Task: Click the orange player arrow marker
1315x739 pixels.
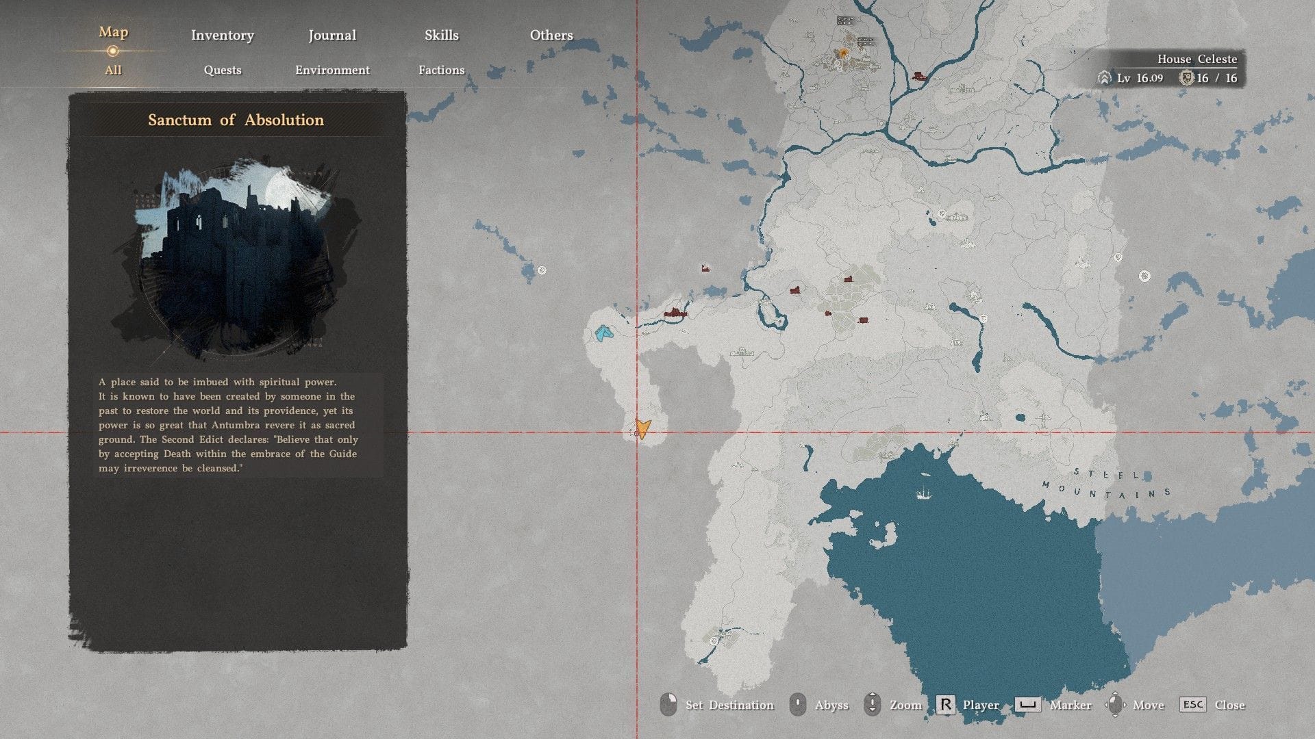Action: [642, 429]
